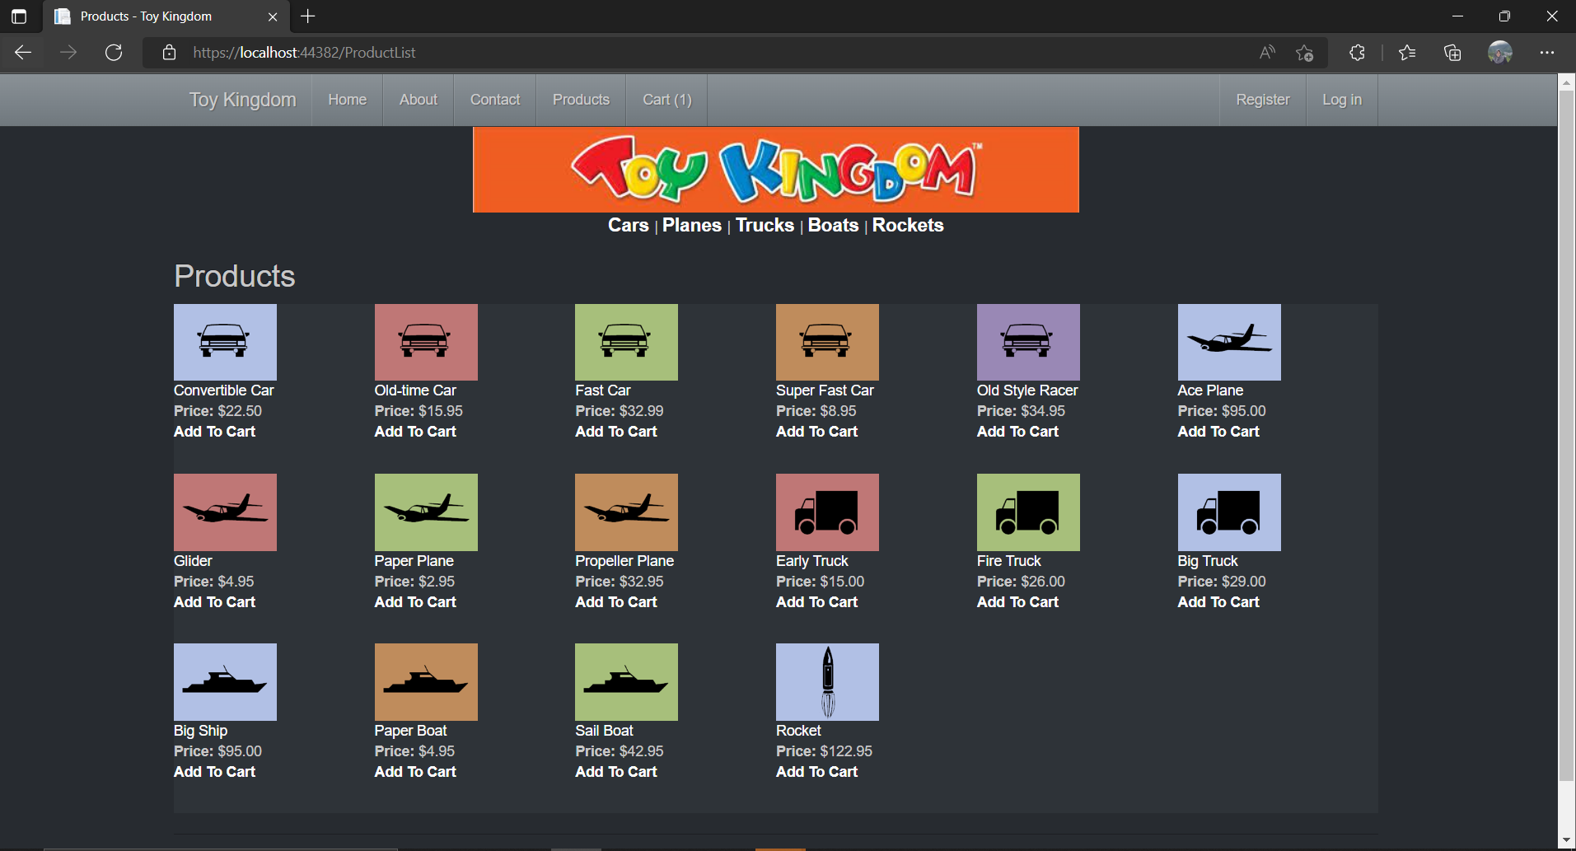Open a new browser tab
The width and height of the screenshot is (1576, 851).
point(308,16)
